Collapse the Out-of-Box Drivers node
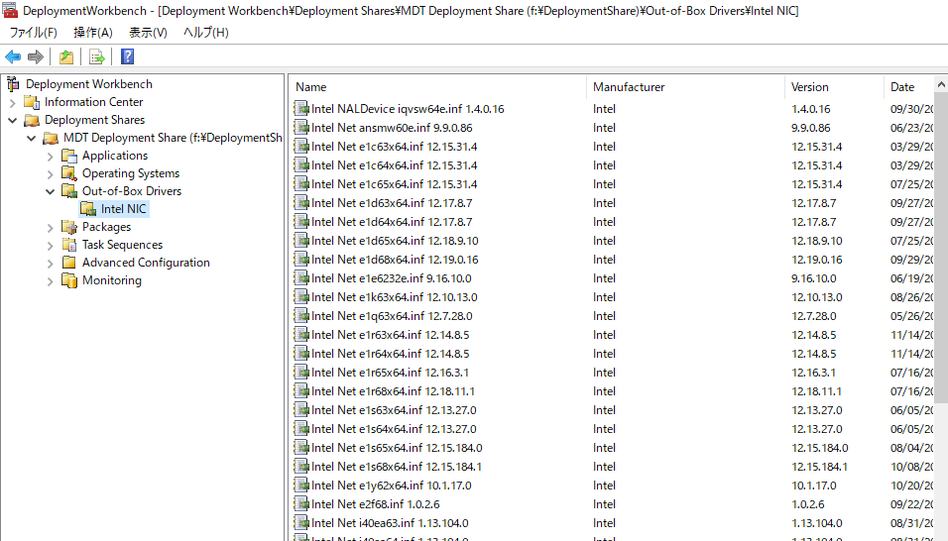The height and width of the screenshot is (541, 948). pos(51,191)
